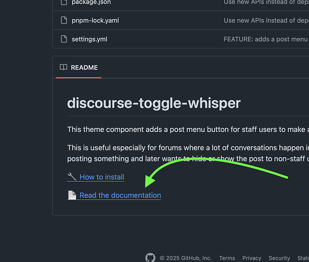Open the commit message for package.json
This screenshot has height=262, width=309.
click(266, 2)
